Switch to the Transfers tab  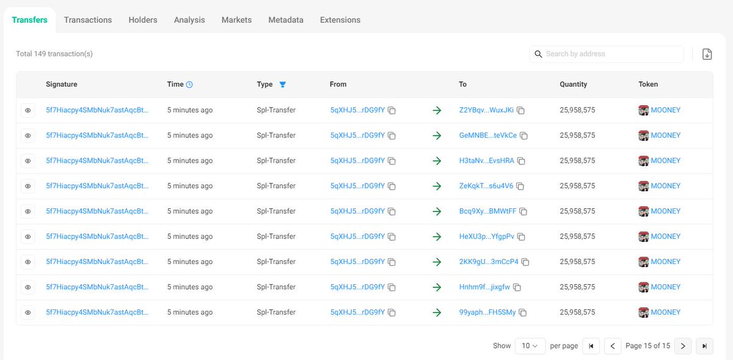[29, 20]
